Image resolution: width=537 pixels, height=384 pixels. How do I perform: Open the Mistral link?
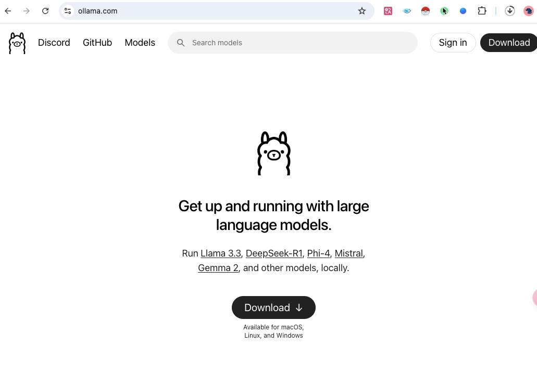[x=348, y=253]
